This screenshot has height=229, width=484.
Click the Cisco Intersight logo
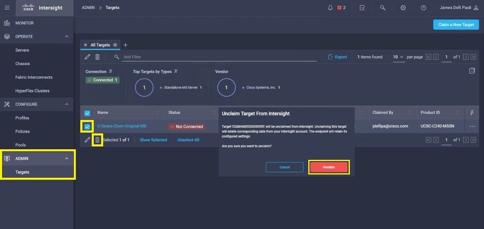[x=43, y=8]
